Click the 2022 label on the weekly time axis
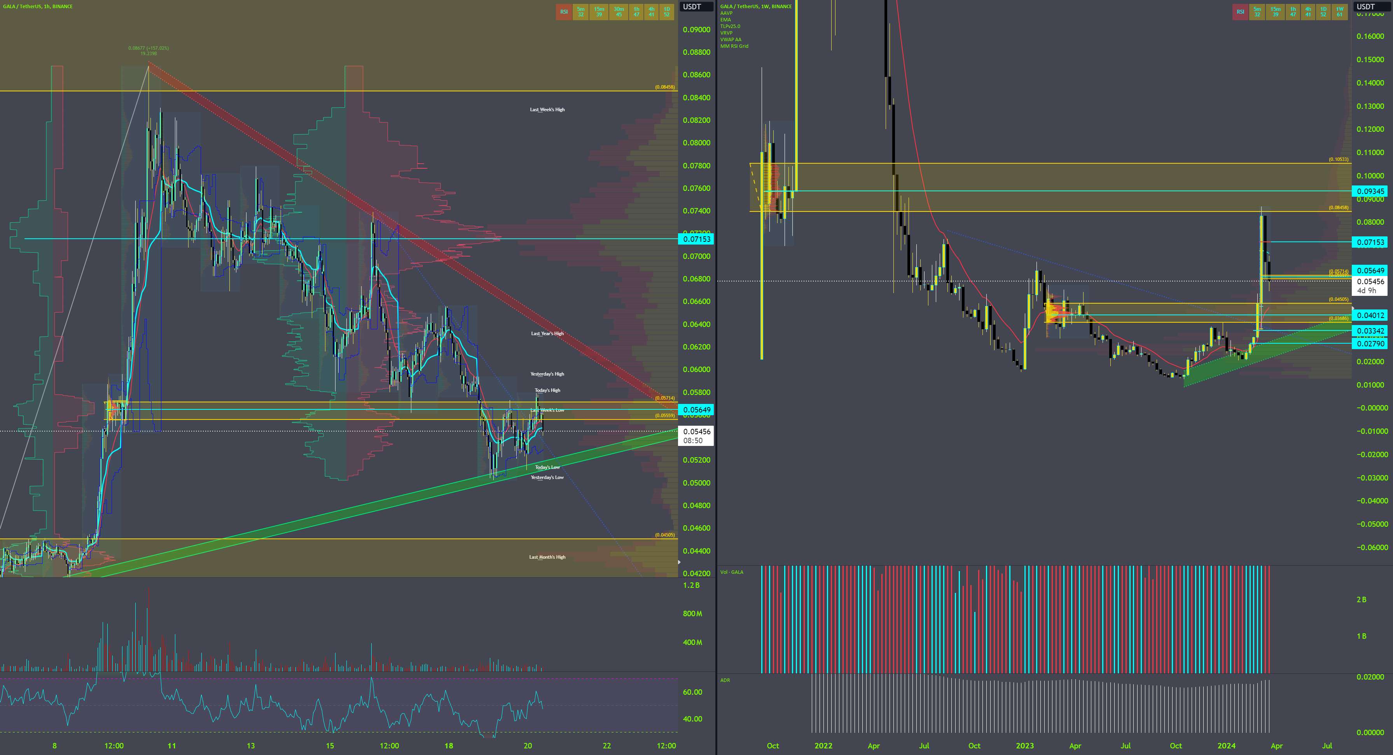Viewport: 1393px width, 755px height. 823,745
